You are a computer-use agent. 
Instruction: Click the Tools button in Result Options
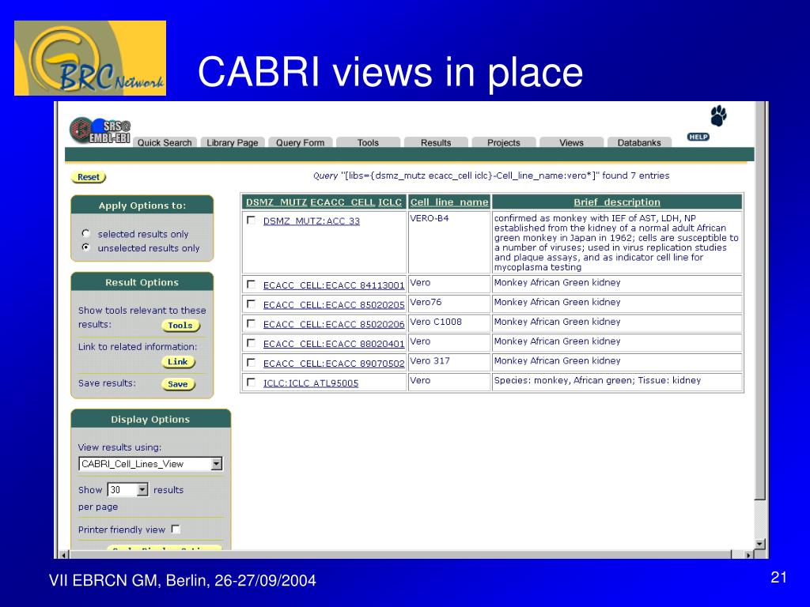[x=180, y=325]
